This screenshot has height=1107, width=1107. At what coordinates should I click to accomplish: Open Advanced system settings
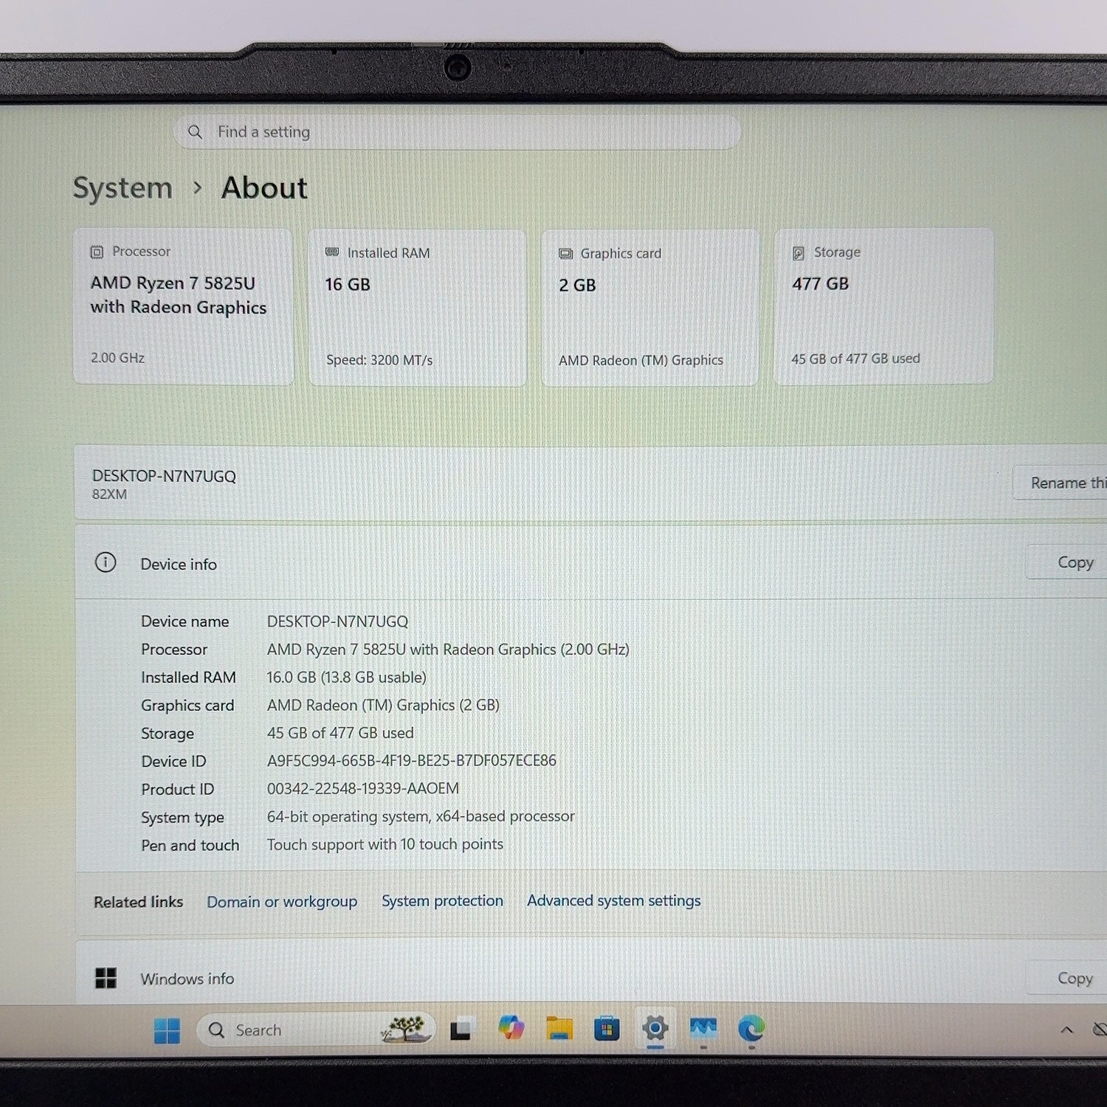tap(614, 900)
